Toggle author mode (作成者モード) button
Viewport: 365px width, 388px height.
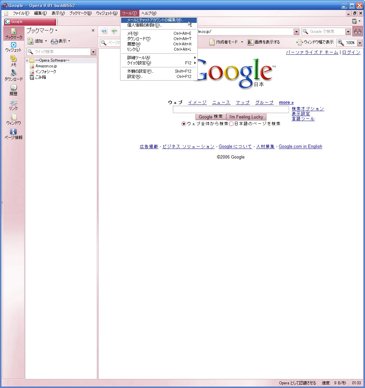click(x=224, y=42)
